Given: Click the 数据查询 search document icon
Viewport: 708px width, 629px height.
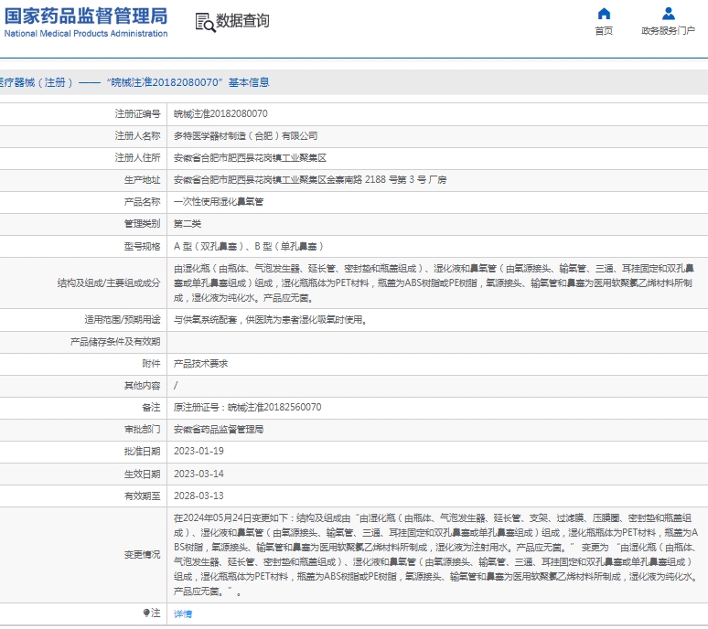Looking at the screenshot, I should pyautogui.click(x=205, y=22).
